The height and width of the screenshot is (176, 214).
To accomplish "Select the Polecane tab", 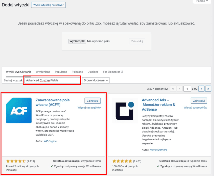I will coord(77,72).
